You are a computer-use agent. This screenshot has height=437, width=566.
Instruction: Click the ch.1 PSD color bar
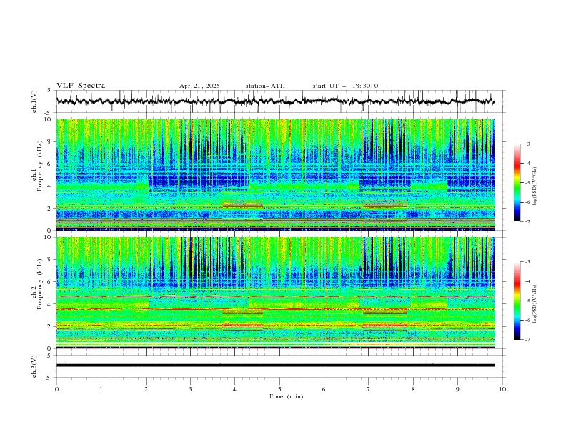517,183
